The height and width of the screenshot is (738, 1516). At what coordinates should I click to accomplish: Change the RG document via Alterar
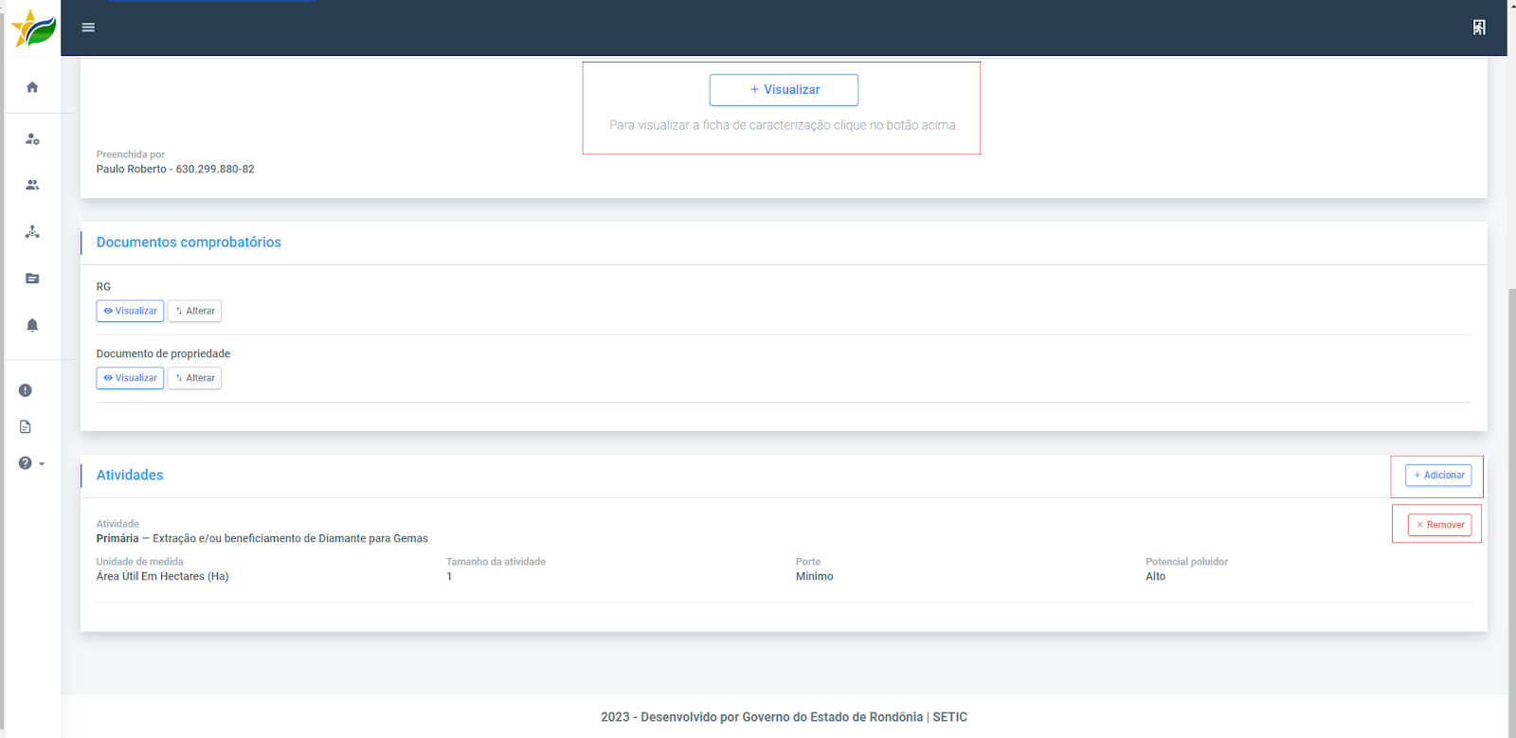(x=194, y=311)
